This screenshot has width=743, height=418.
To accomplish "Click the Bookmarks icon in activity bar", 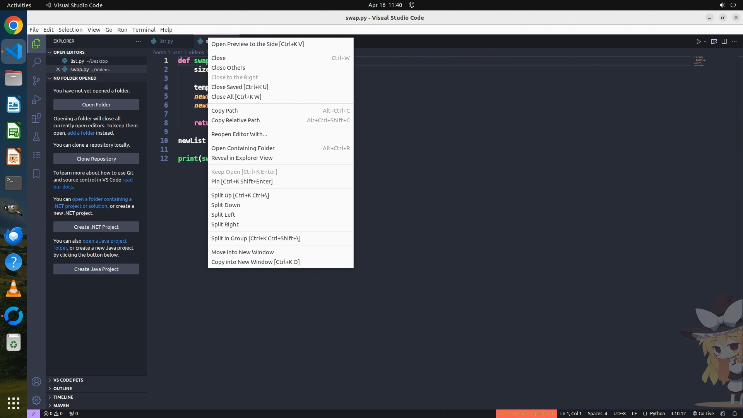I will [36, 174].
